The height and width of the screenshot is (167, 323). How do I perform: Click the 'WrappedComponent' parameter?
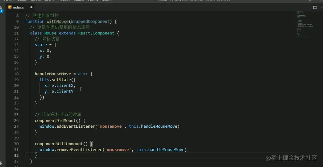[90, 21]
